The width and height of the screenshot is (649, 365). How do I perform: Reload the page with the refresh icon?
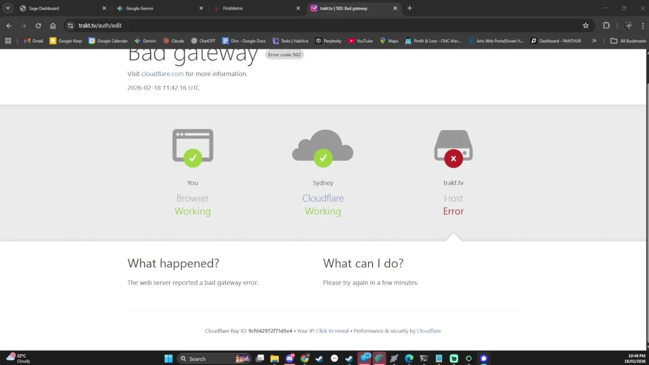point(38,25)
